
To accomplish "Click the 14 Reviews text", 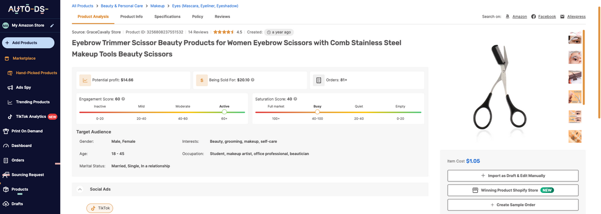I will pos(198,32).
